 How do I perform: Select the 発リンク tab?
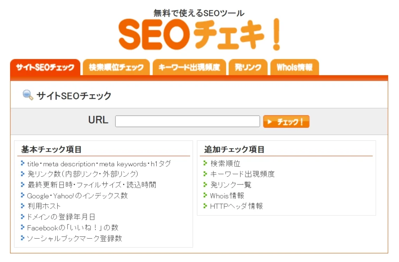pyautogui.click(x=248, y=67)
